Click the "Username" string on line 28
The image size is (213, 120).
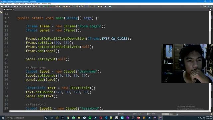click(x=88, y=71)
